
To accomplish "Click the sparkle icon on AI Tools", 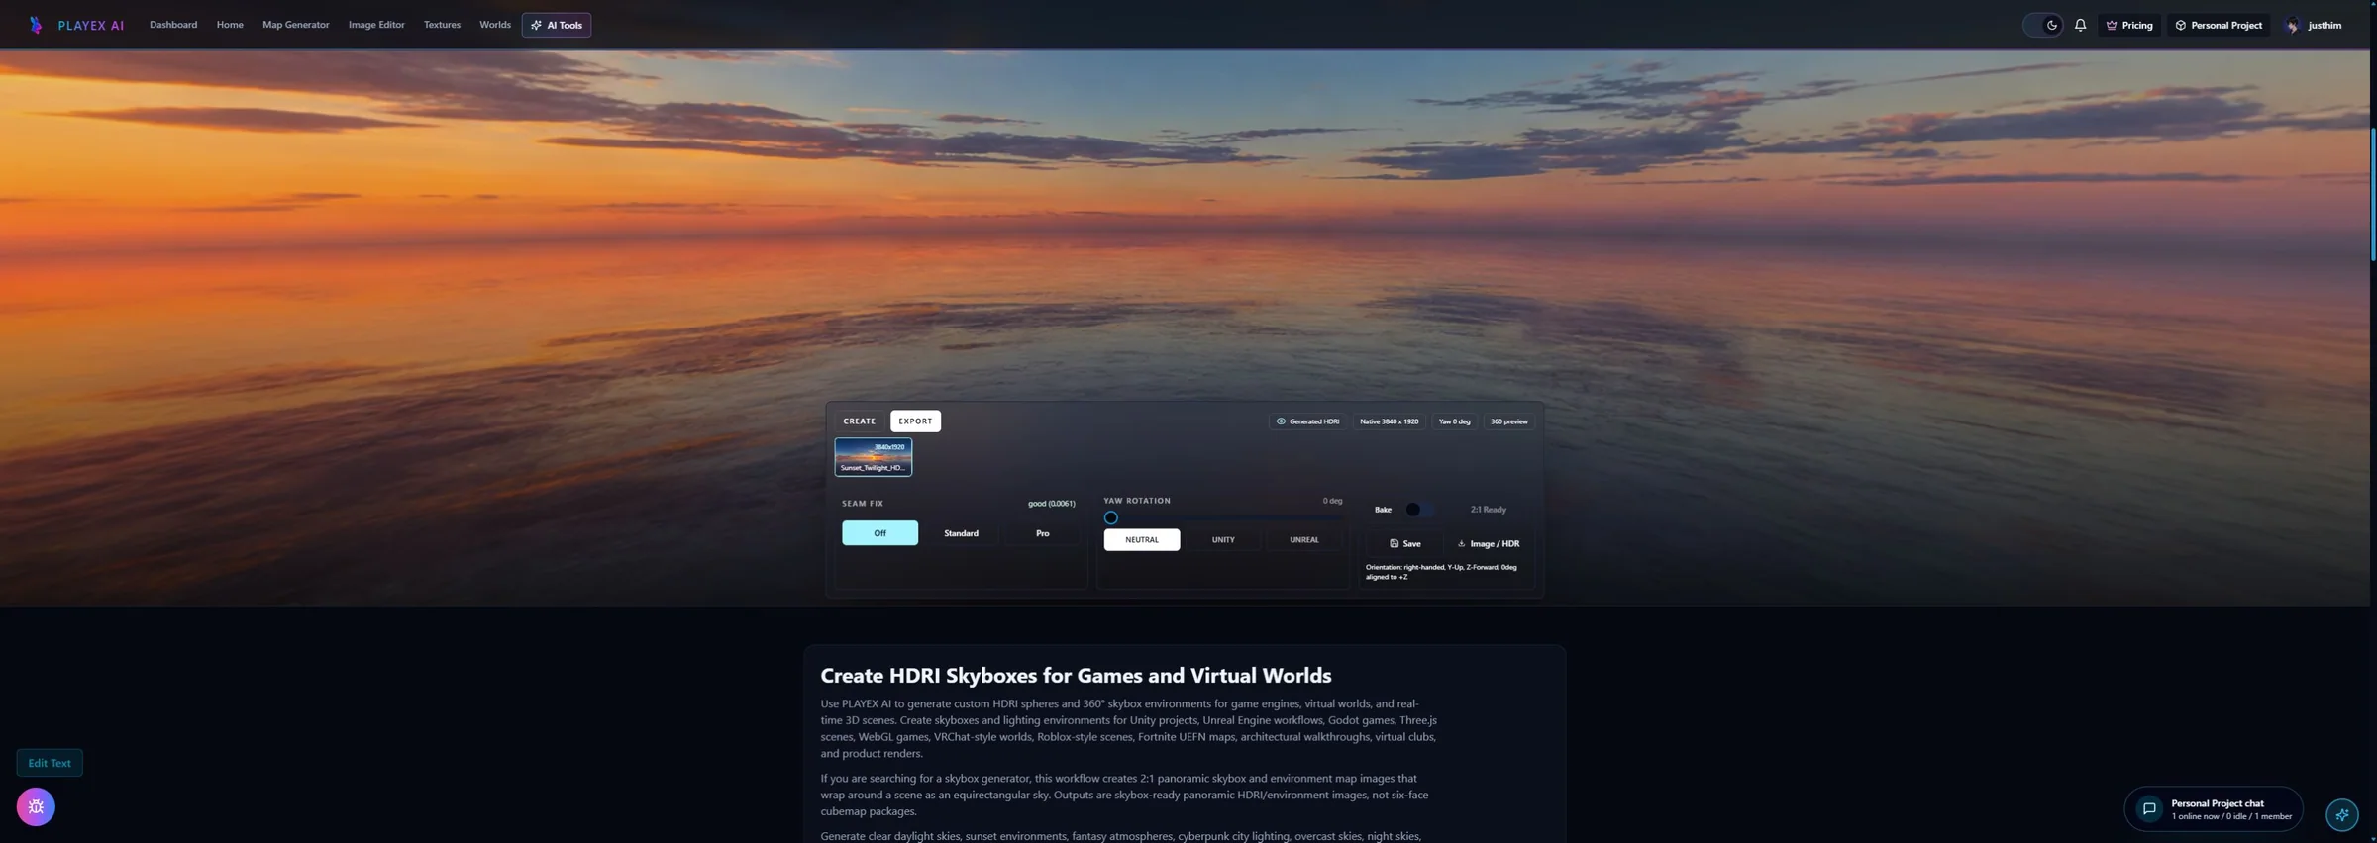I will [536, 26].
